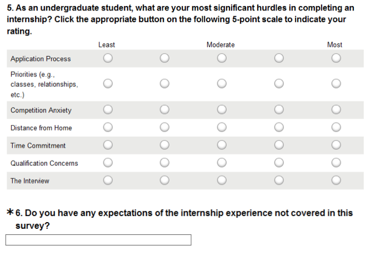Screen dimensions: 370x256
Task: Select Moderate for The Interview
Action: 222,181
